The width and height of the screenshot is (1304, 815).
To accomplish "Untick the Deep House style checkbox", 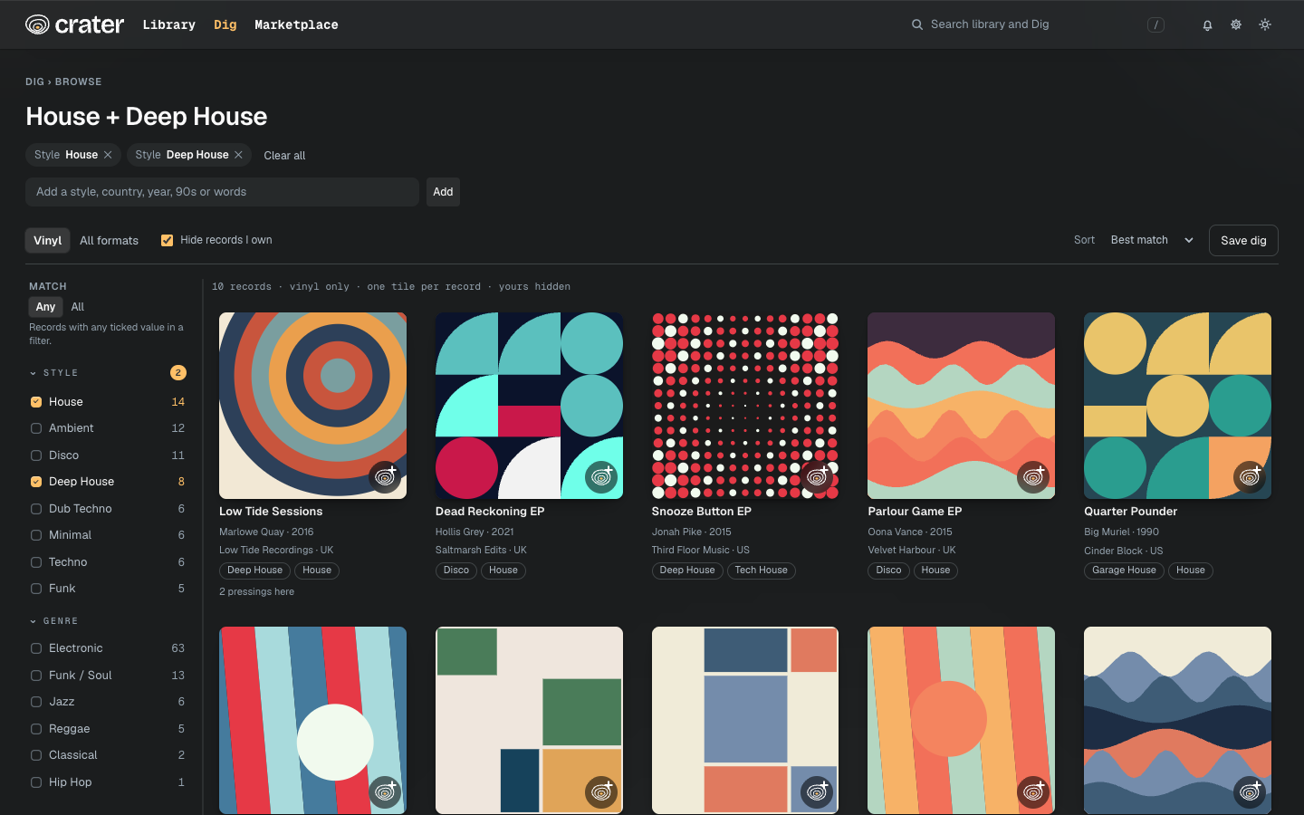I will (36, 482).
